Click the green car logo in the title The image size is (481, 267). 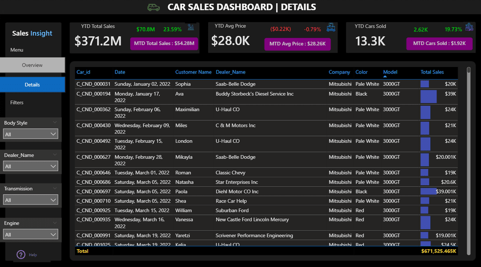tap(154, 7)
